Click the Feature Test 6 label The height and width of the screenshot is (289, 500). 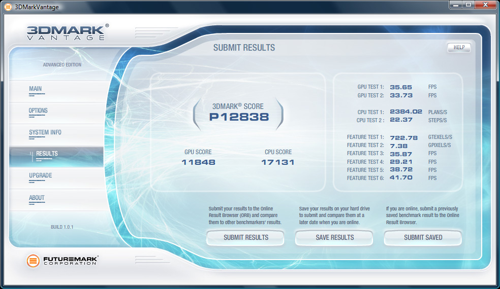click(365, 178)
